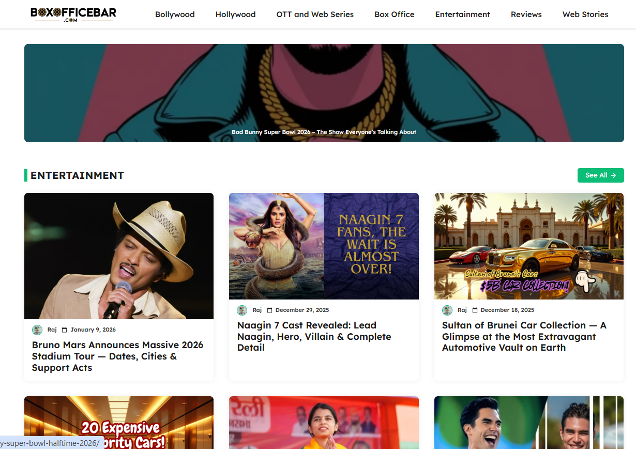Click author avatar on Sultan of Brunei article

[x=447, y=310]
